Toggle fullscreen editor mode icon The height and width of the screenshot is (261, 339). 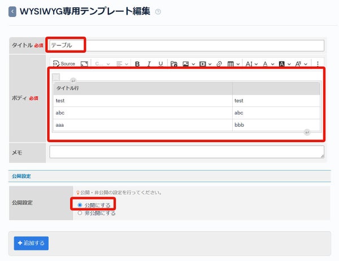[84, 64]
